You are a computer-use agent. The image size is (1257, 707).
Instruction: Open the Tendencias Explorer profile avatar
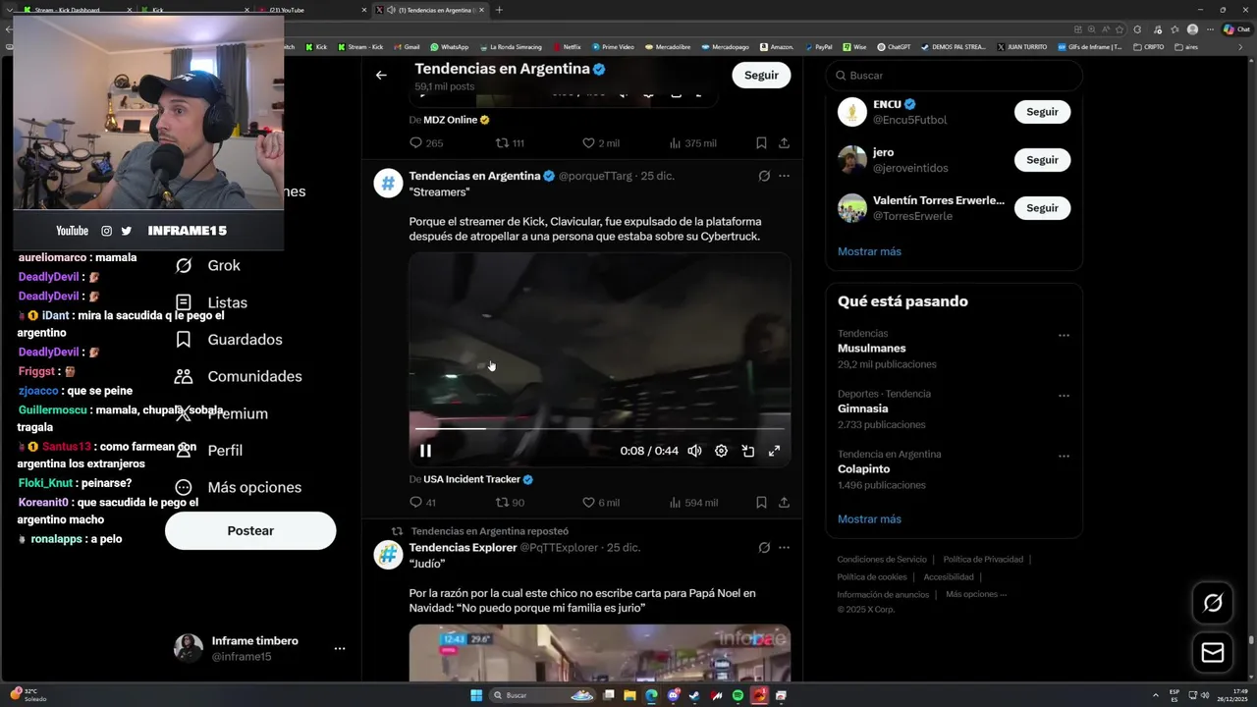click(x=388, y=555)
